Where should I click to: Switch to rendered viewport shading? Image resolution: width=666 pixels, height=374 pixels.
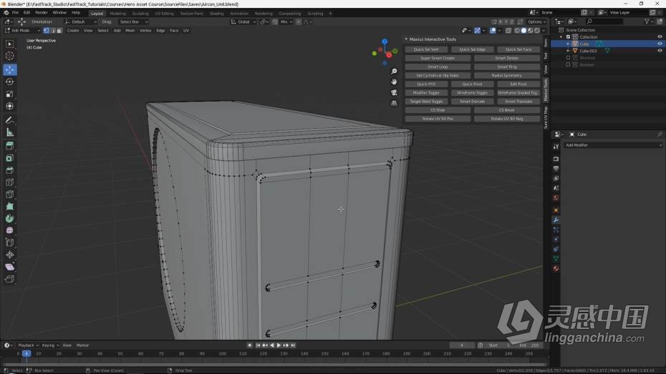[537, 31]
